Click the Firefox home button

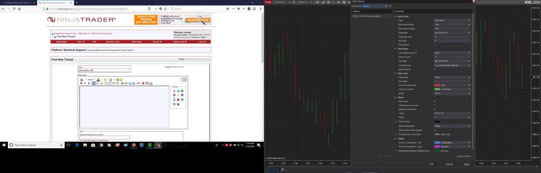19,9
